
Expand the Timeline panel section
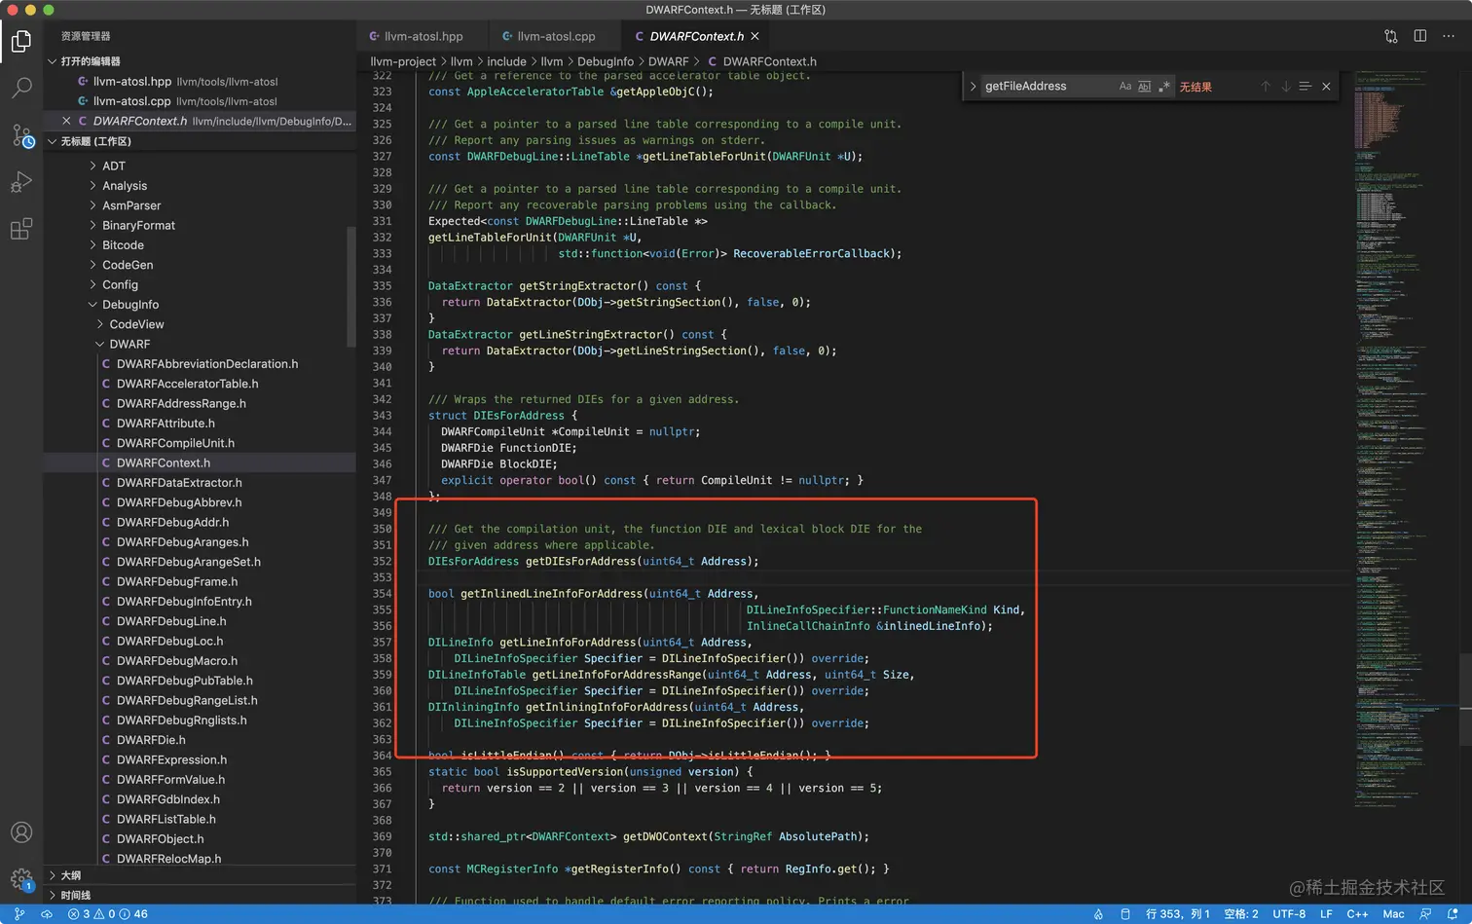(201, 895)
